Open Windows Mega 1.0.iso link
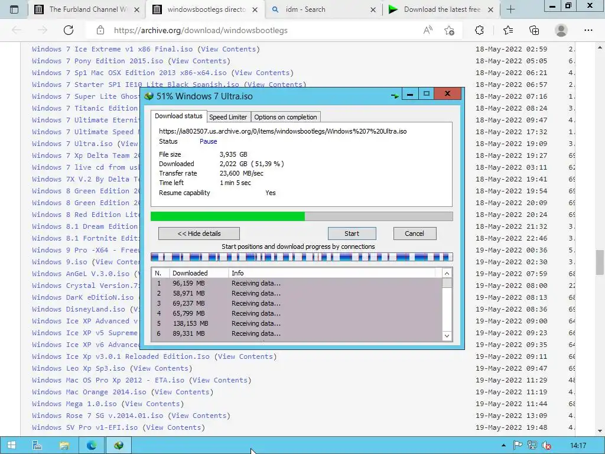 (x=74, y=403)
